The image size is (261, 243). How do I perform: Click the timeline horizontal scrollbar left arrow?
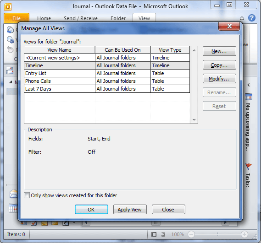tap(87, 223)
